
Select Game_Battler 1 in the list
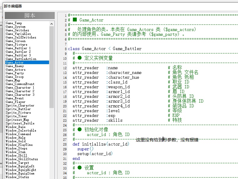pos(18,48)
